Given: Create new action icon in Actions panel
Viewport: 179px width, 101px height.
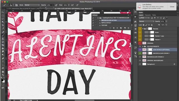Looking at the screenshot, I should (125, 28).
